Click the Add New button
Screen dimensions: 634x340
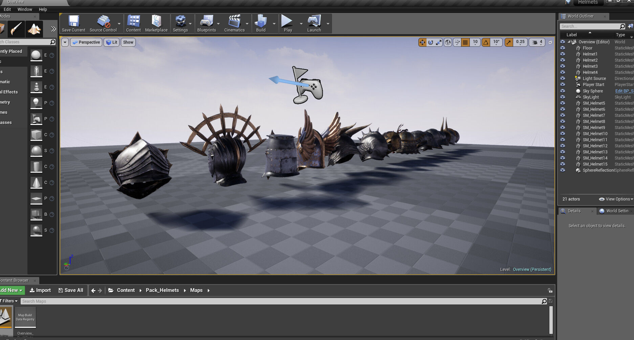pyautogui.click(x=12, y=290)
